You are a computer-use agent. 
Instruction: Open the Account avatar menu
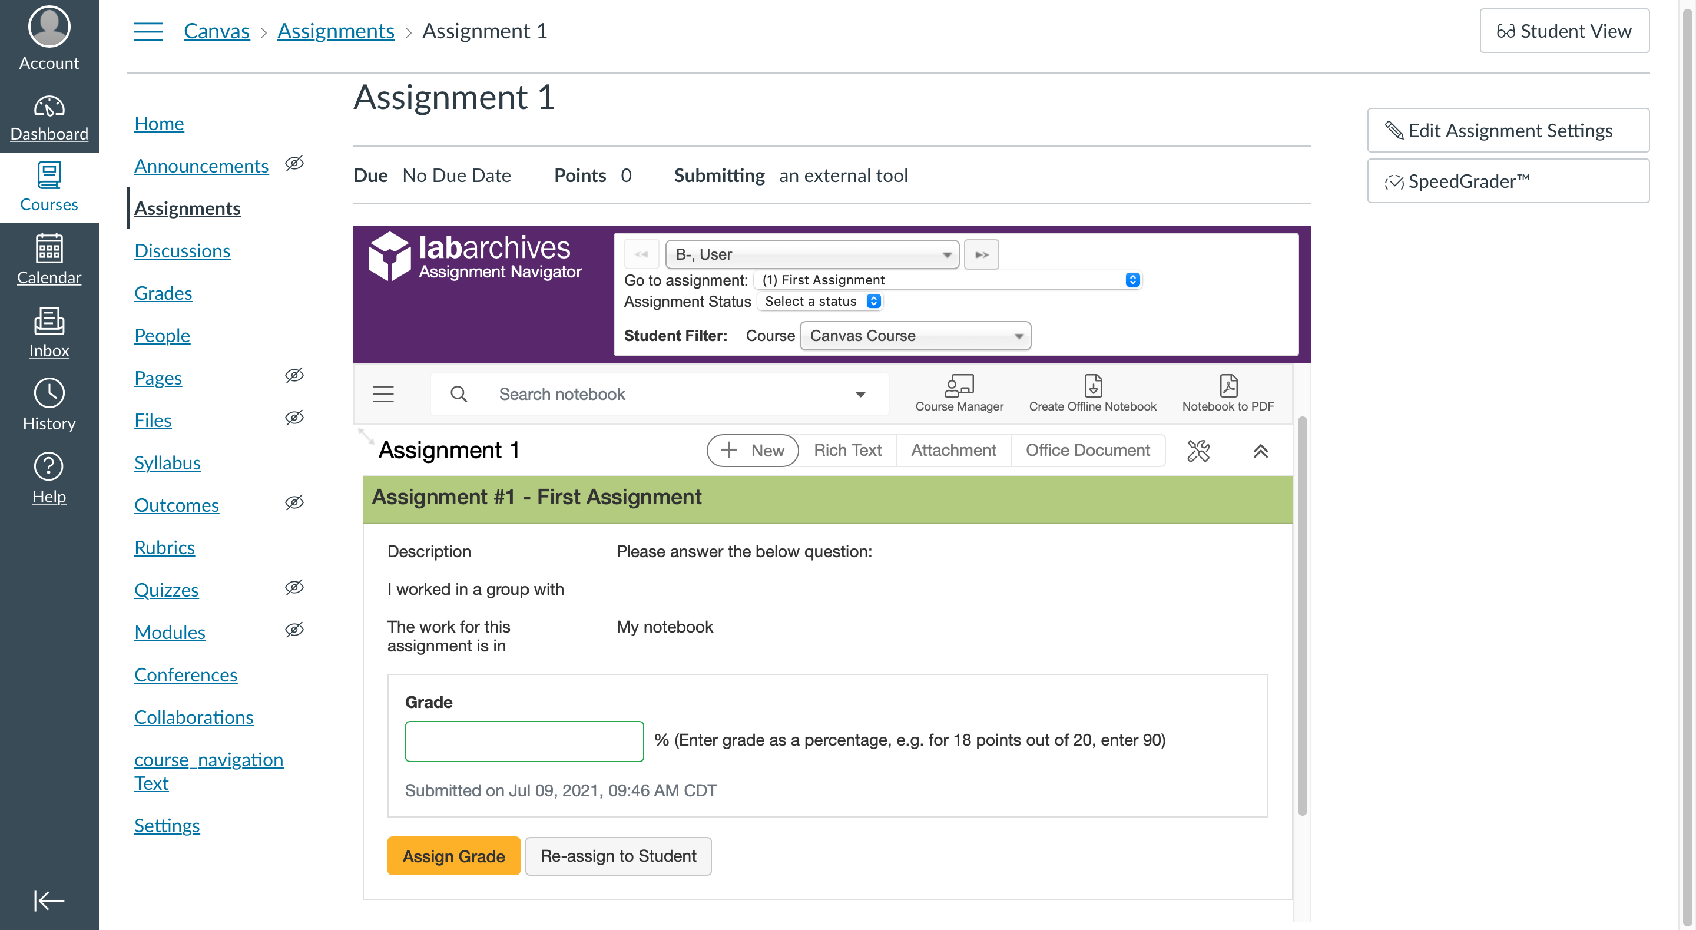[49, 38]
